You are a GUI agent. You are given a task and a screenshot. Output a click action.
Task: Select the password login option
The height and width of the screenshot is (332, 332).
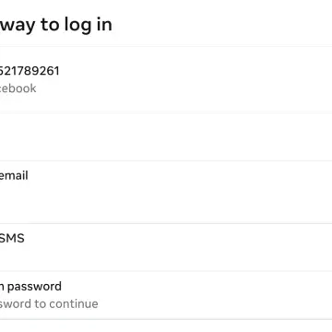coord(166,295)
